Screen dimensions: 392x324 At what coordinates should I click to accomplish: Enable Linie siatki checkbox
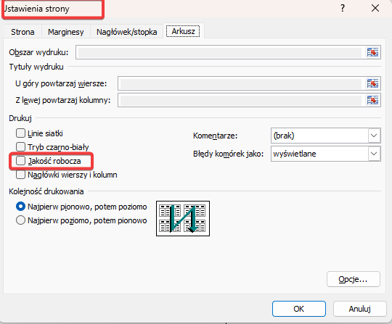20,133
